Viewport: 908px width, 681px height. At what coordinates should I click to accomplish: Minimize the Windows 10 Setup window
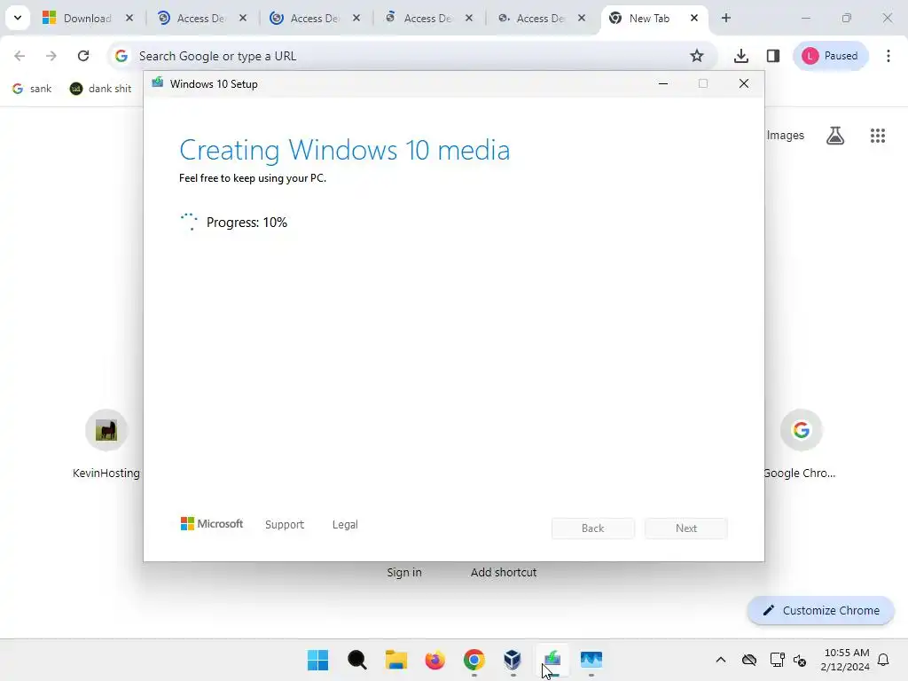[x=663, y=84]
